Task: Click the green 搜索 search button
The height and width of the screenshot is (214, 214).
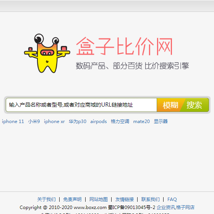Action: (x=195, y=105)
